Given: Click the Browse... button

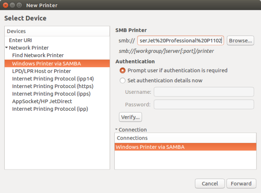Looking at the screenshot, I should coord(240,40).
